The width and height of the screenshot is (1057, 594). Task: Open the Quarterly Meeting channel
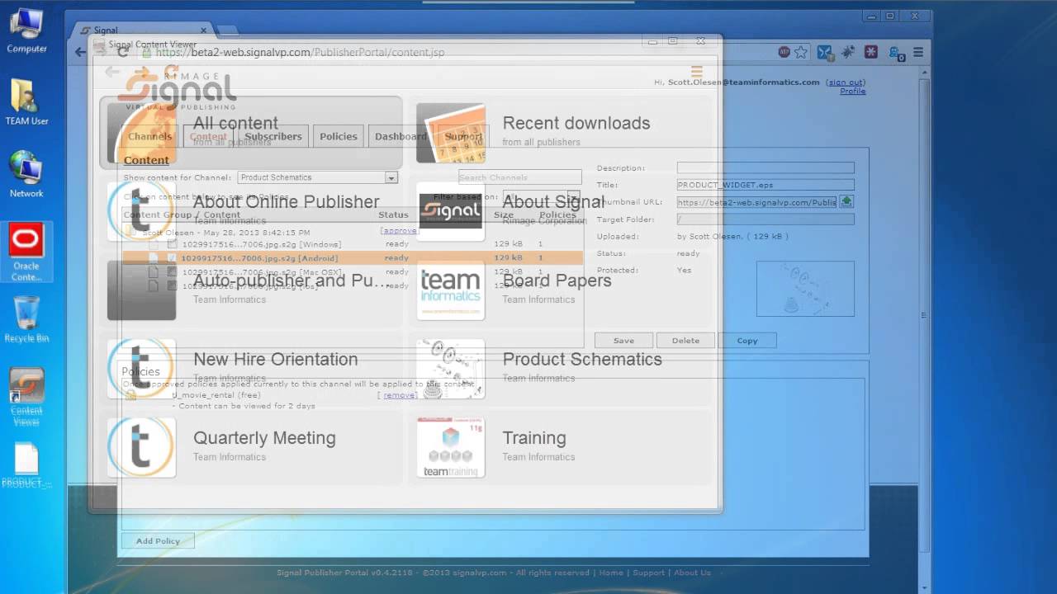click(251, 446)
